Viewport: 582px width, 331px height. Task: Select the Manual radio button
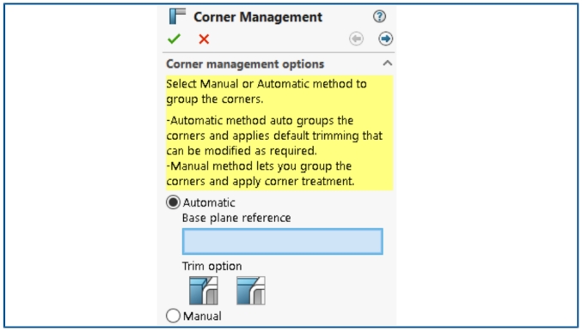pos(173,316)
